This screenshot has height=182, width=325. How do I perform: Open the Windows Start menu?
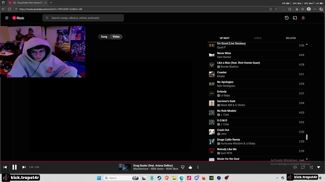(x=99, y=178)
